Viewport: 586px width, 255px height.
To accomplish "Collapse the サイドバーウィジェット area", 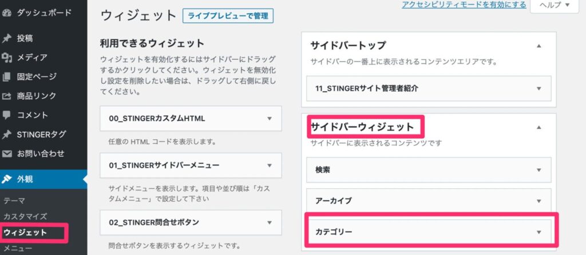I will [539, 128].
